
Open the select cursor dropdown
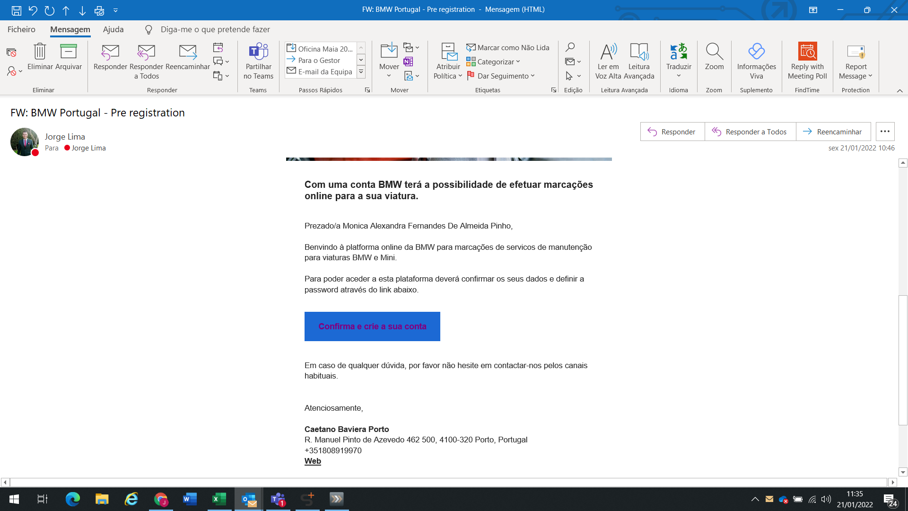tap(573, 76)
